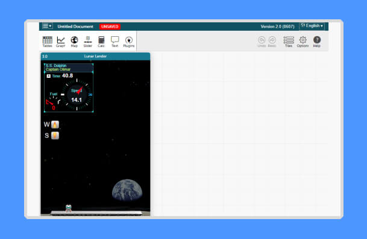Add a Text component
The image size is (367, 239).
115,42
